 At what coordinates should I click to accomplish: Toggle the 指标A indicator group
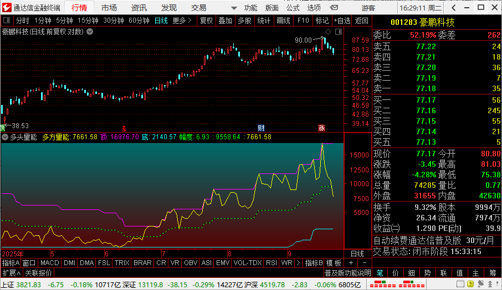[11, 263]
